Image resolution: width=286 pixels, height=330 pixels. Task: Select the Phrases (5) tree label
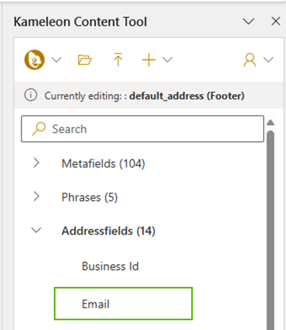click(x=89, y=197)
